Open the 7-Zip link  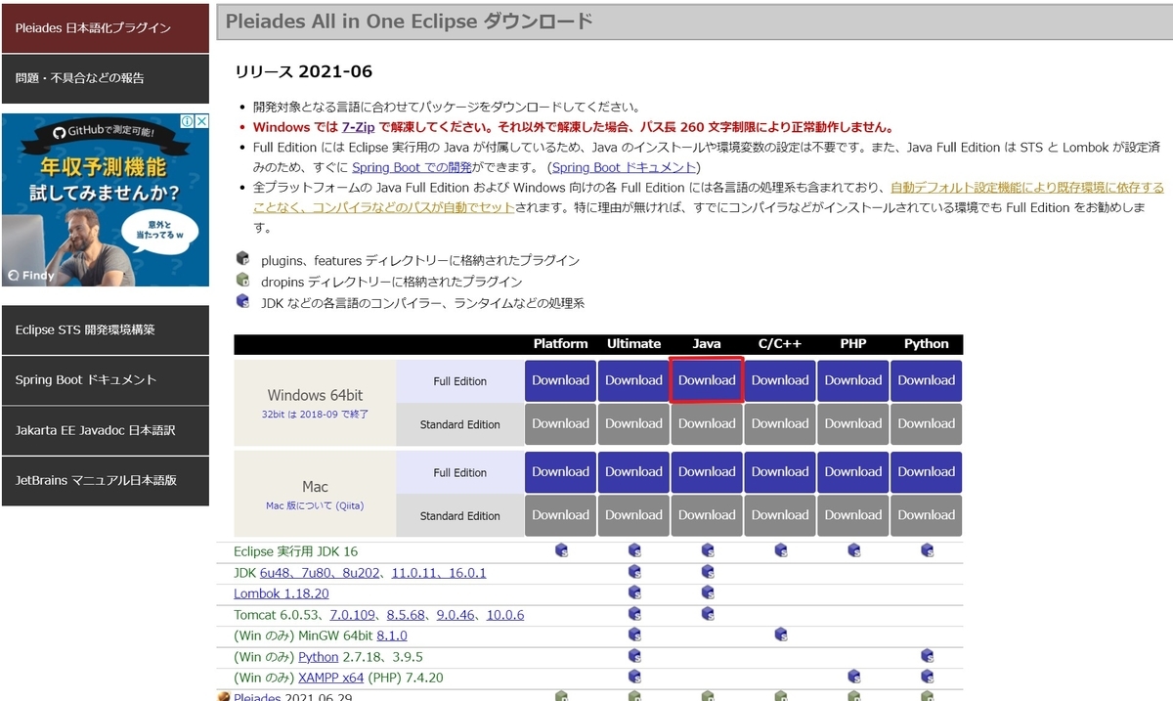(x=359, y=127)
